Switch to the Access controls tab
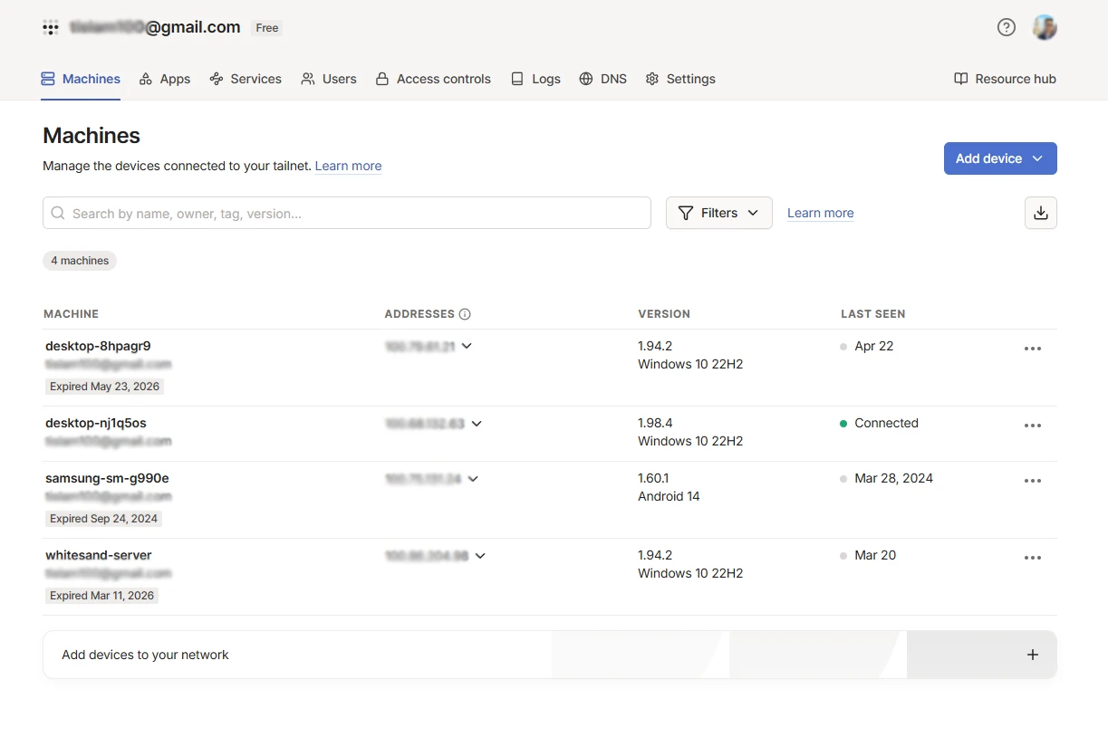 433,79
